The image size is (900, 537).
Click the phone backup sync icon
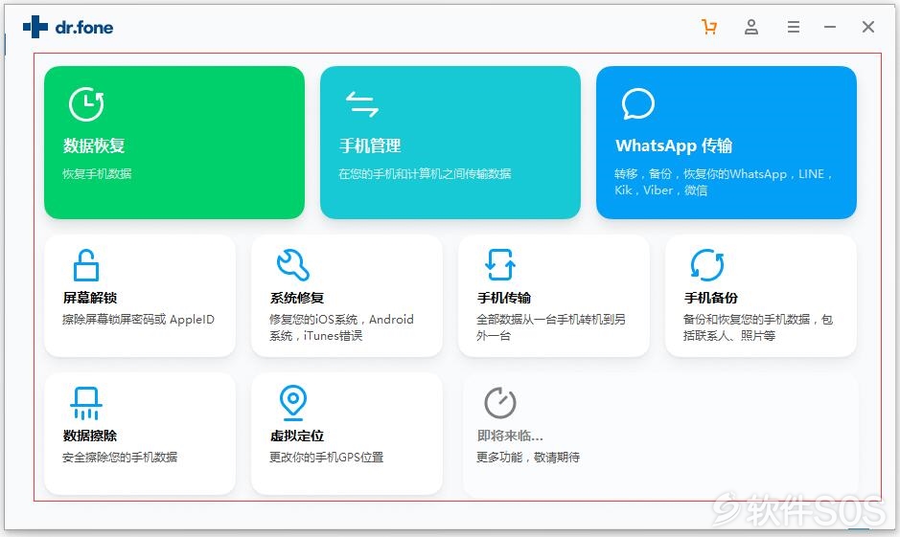coord(707,265)
